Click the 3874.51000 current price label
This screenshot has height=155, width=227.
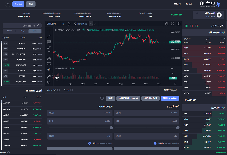(x=175, y=42)
